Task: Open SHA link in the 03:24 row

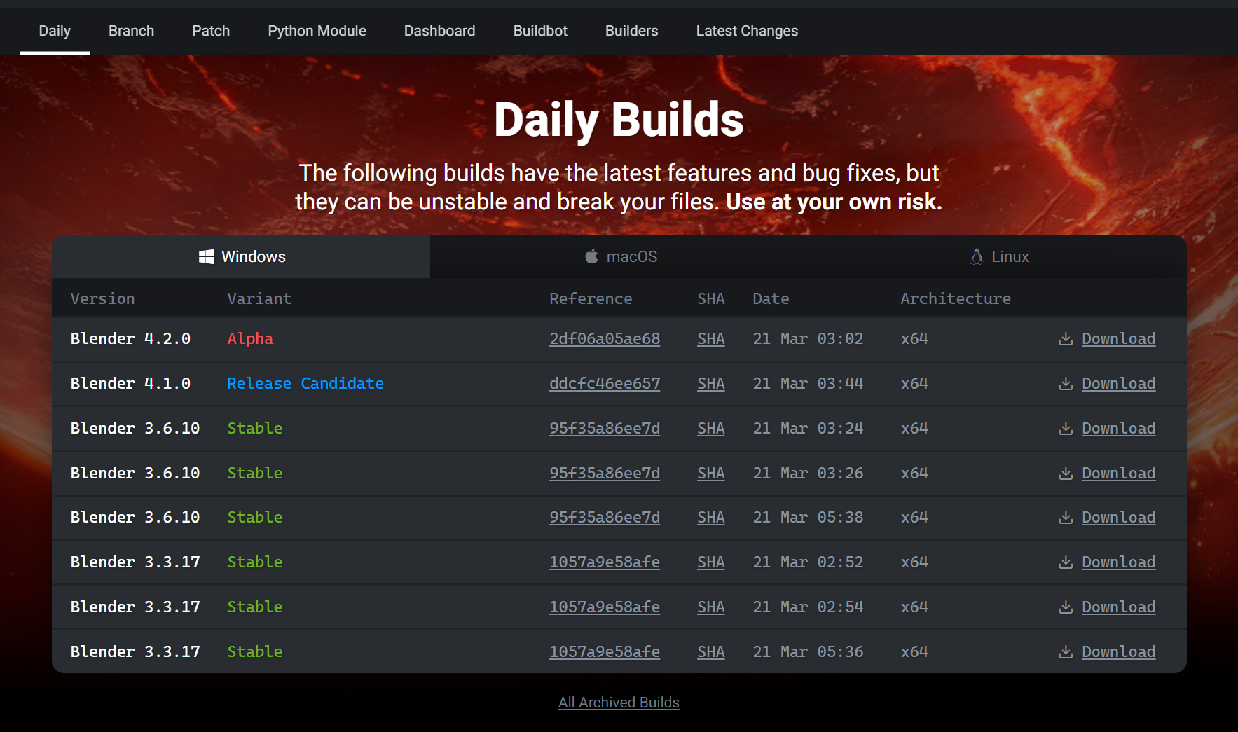Action: (710, 429)
